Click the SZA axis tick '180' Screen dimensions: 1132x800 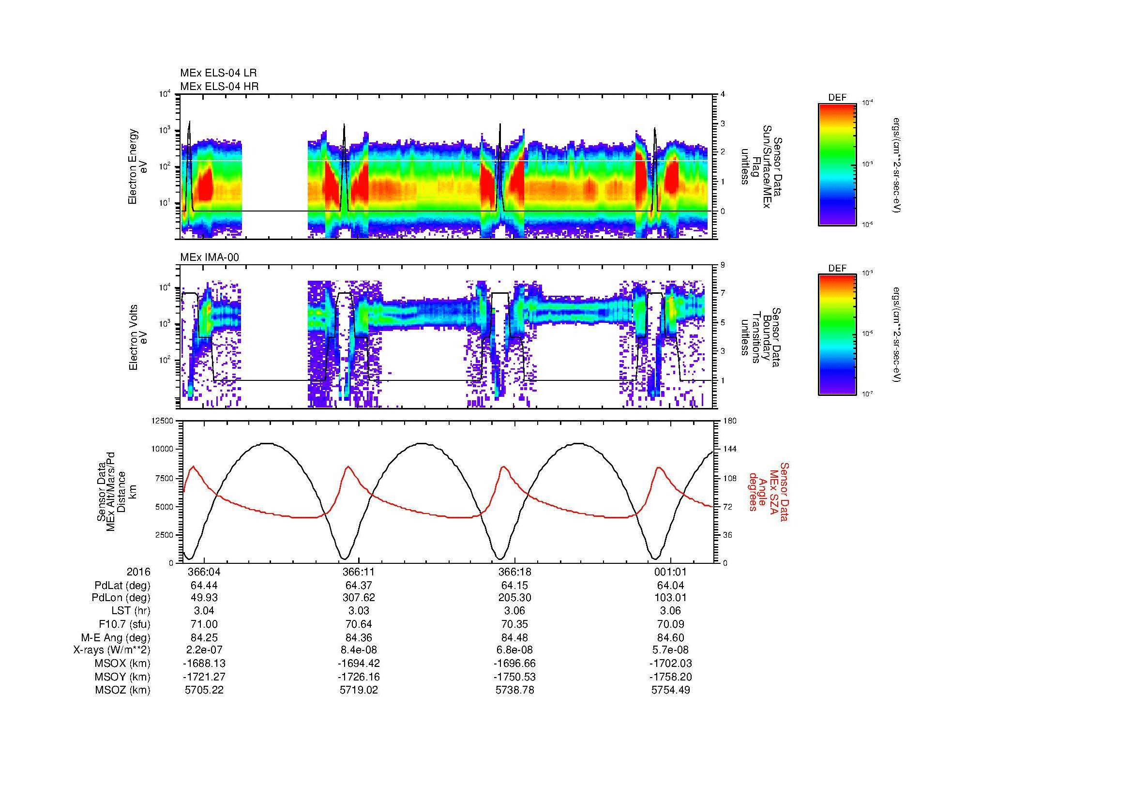(x=730, y=421)
